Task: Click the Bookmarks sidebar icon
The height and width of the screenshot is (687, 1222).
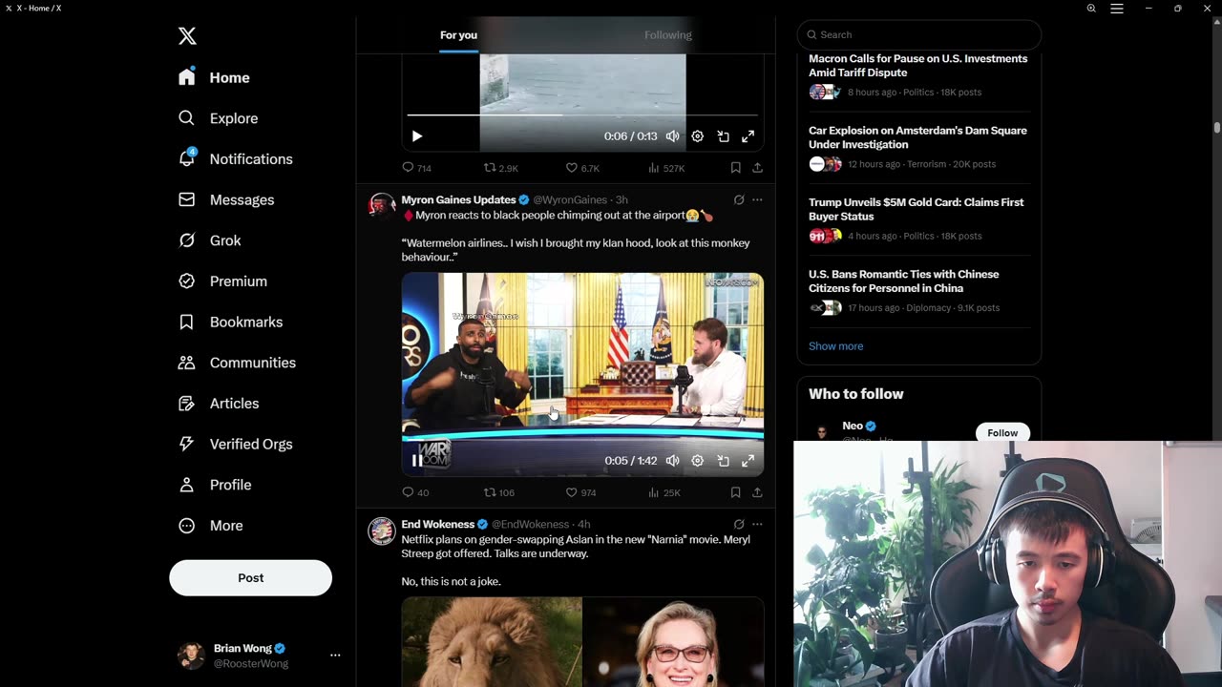Action: (x=187, y=323)
